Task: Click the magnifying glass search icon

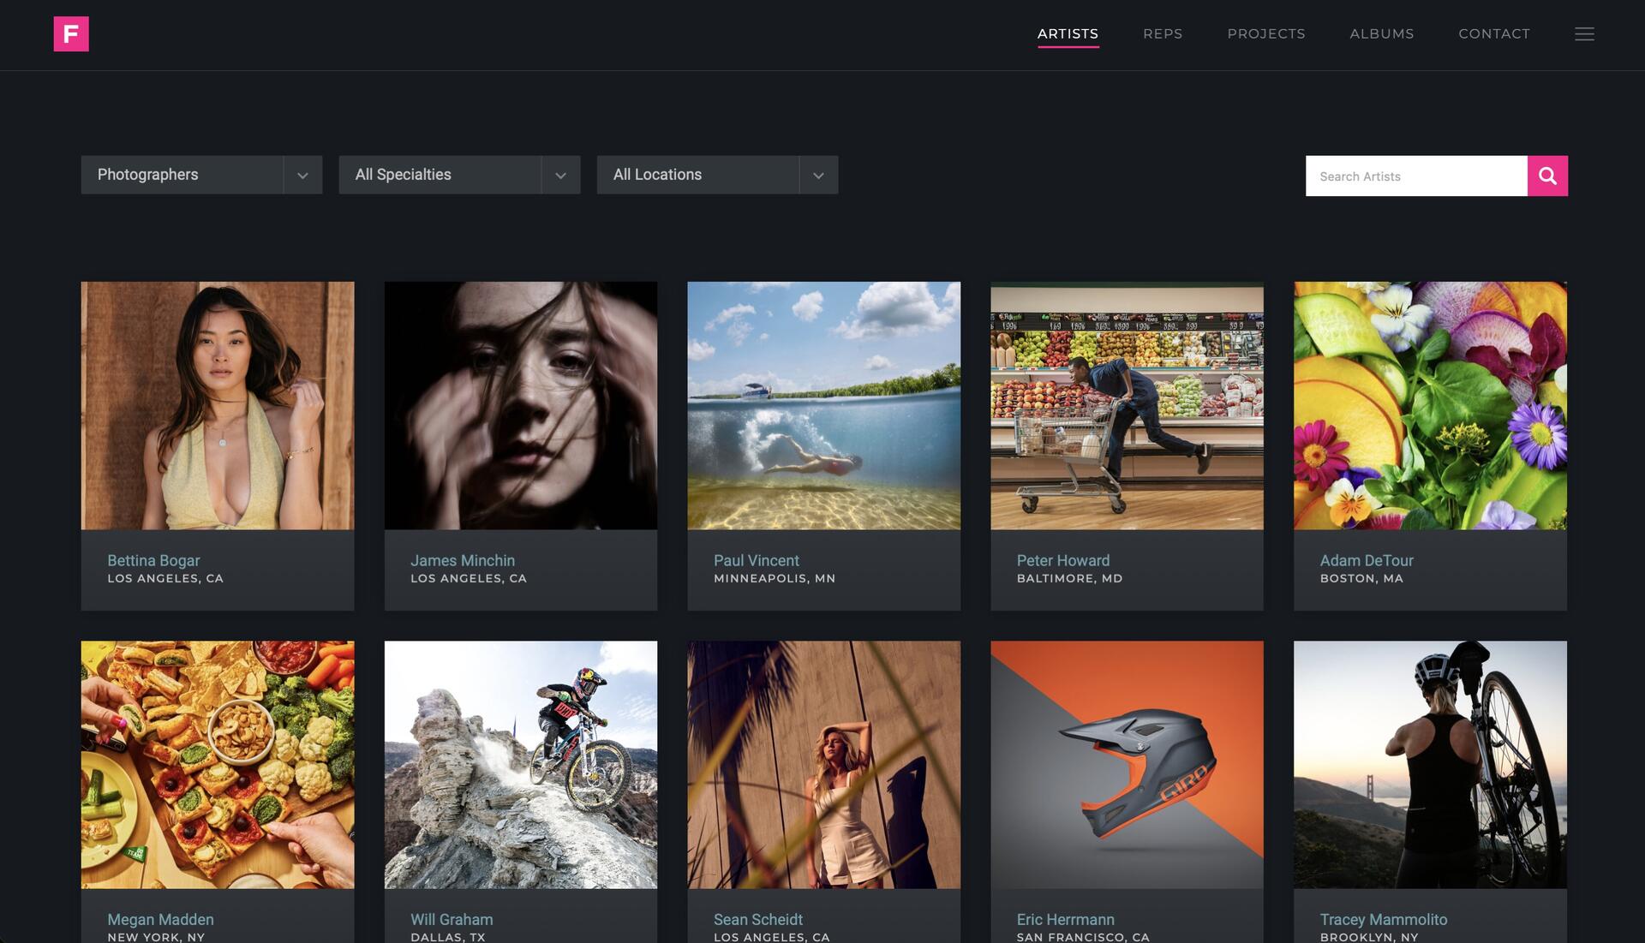Action: [x=1547, y=176]
